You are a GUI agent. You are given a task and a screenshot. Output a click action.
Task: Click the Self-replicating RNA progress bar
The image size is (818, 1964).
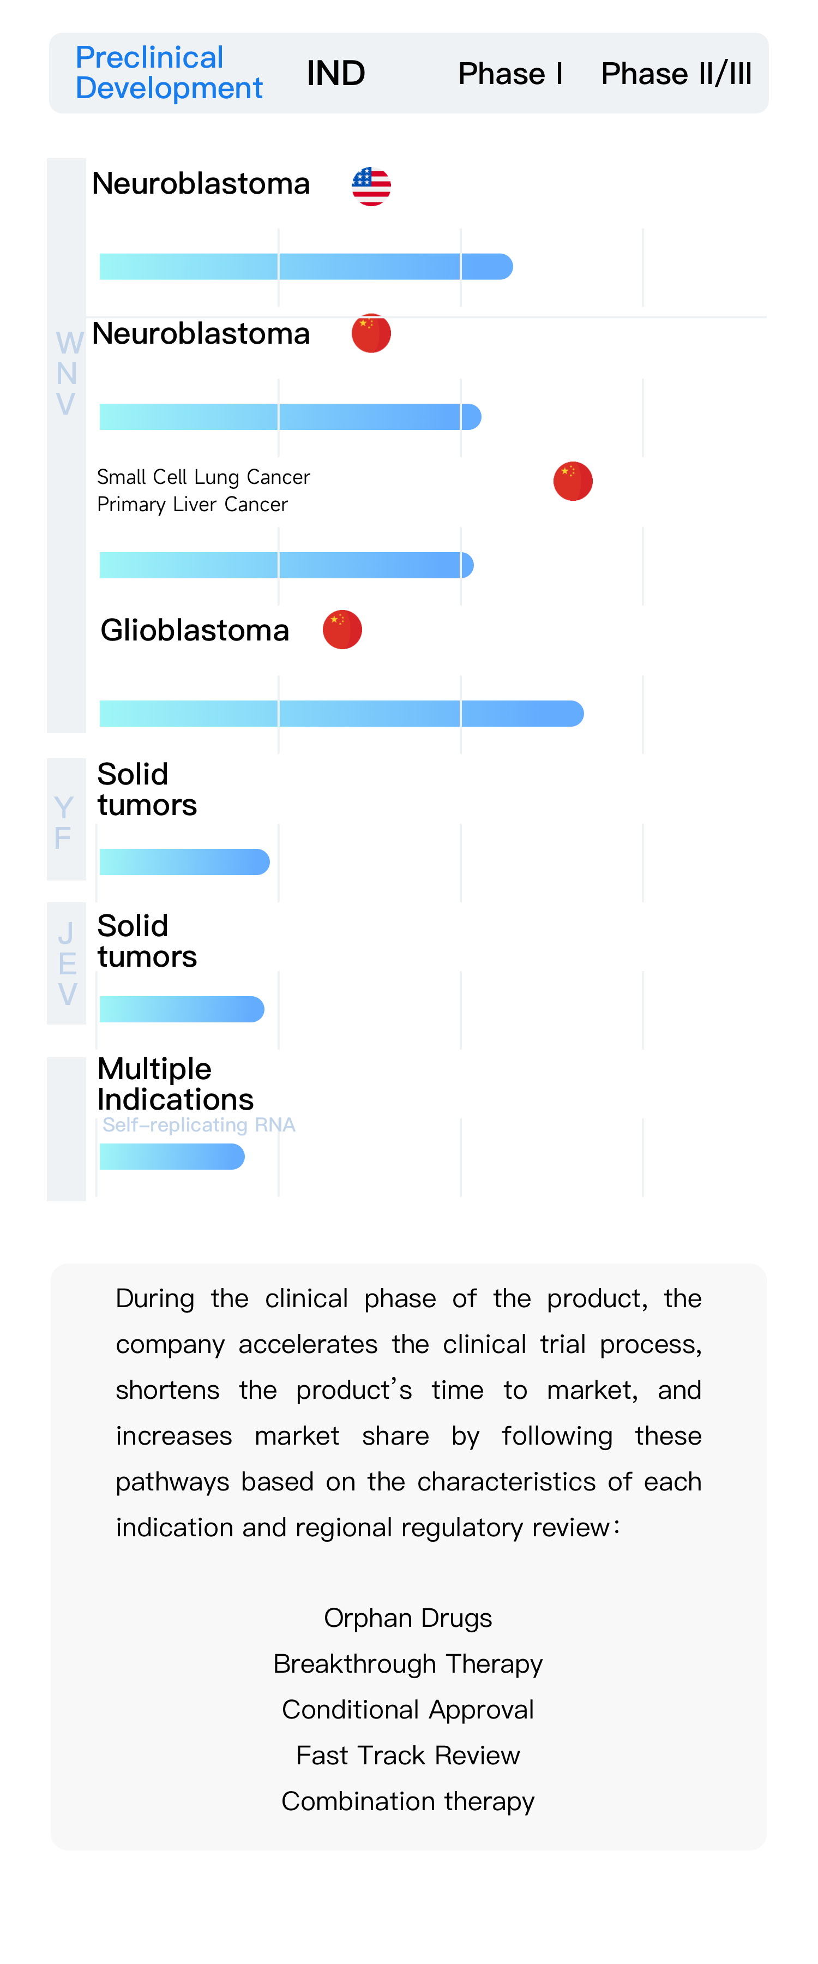pos(172,1157)
